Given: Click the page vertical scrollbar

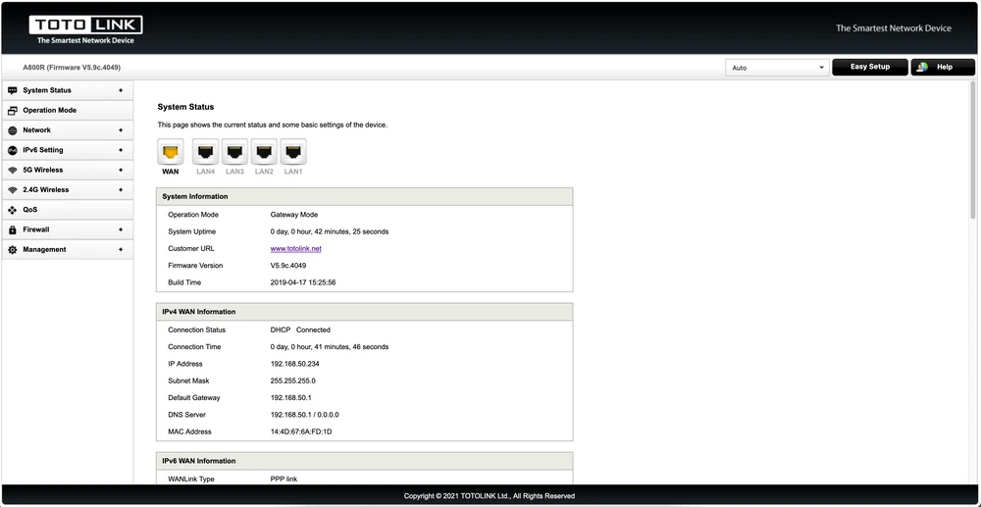Looking at the screenshot, I should pos(972,150).
